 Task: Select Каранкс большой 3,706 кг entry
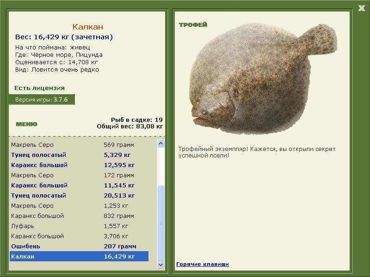tap(79, 236)
